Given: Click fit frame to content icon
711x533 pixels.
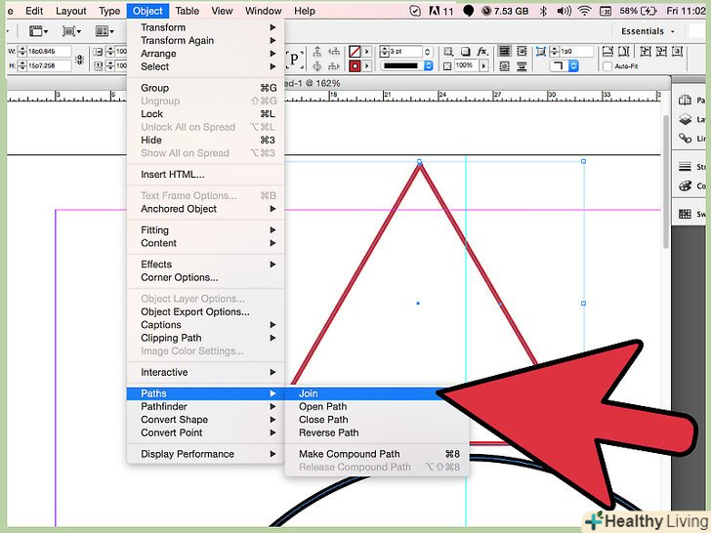Looking at the screenshot, I should pyautogui.click(x=661, y=51).
